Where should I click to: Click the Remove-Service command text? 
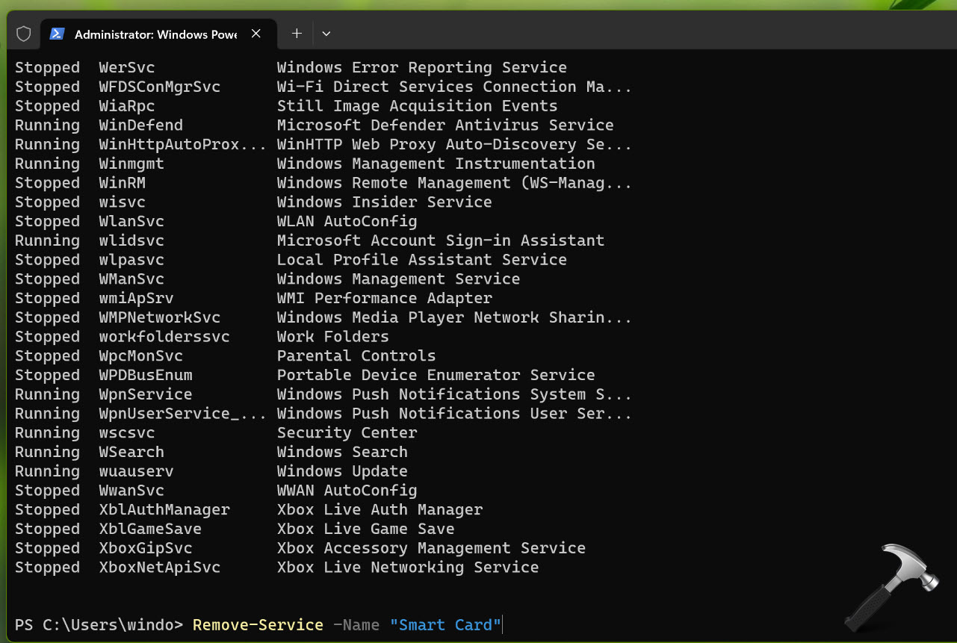(258, 624)
